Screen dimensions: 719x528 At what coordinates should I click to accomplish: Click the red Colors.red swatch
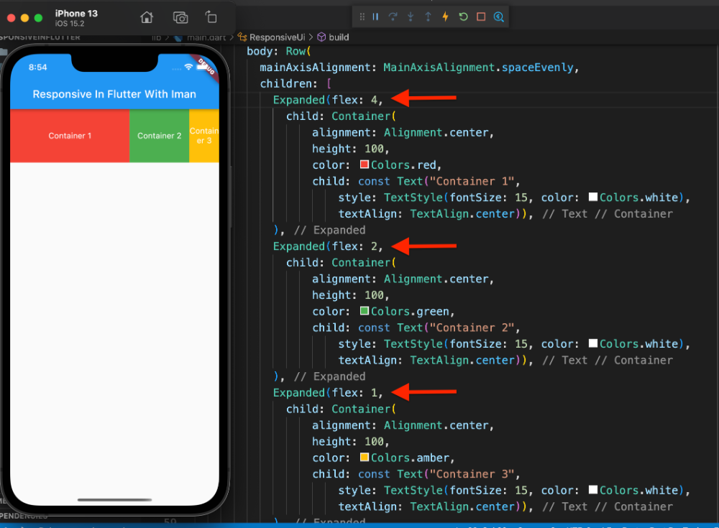[x=365, y=164]
